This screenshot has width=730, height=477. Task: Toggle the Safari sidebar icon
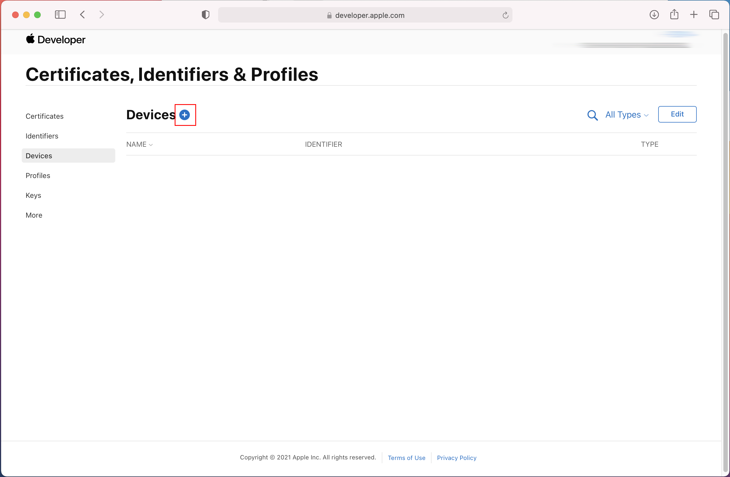60,15
